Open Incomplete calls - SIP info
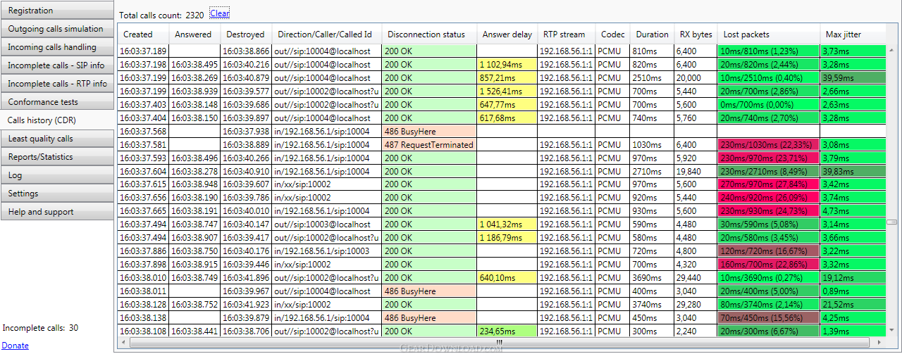Screen dimensions: 902x354 [x=57, y=65]
